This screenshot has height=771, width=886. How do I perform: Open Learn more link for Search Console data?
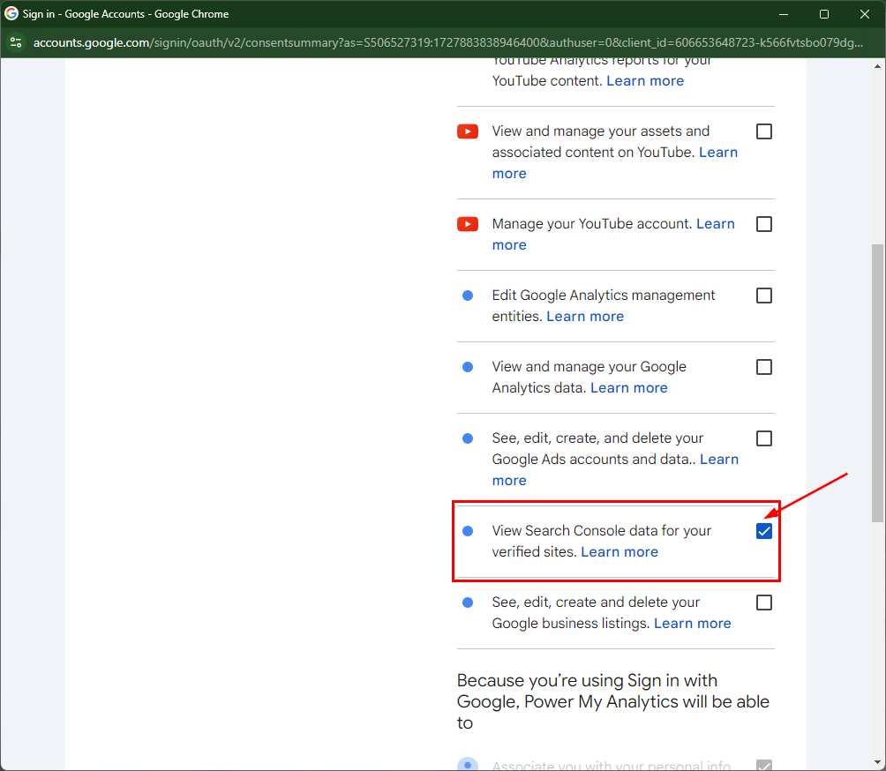tap(619, 552)
